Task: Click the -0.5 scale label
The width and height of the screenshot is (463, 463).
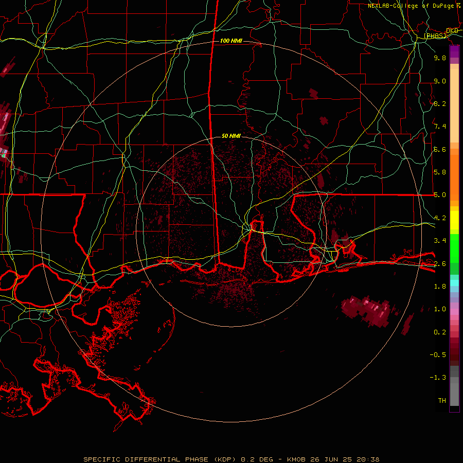Action: 438,355
